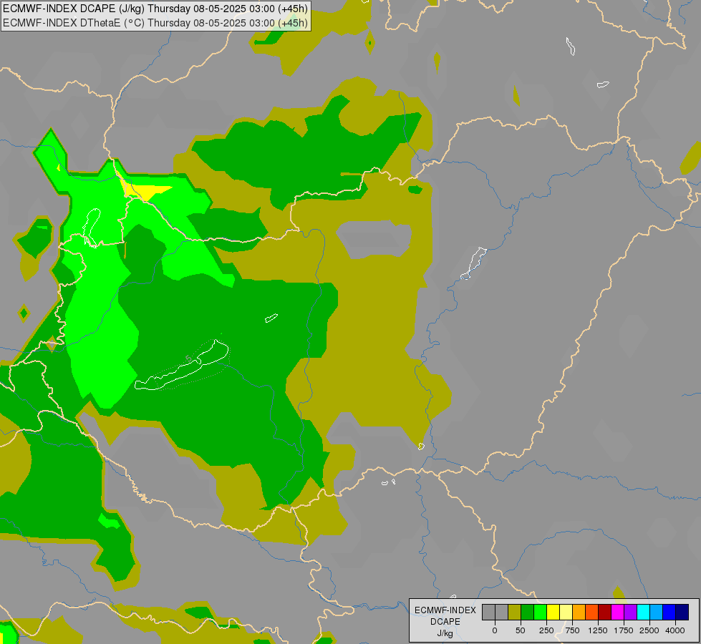Click the purple legend swatch
Viewport: 701px width, 644px height.
tap(630, 612)
